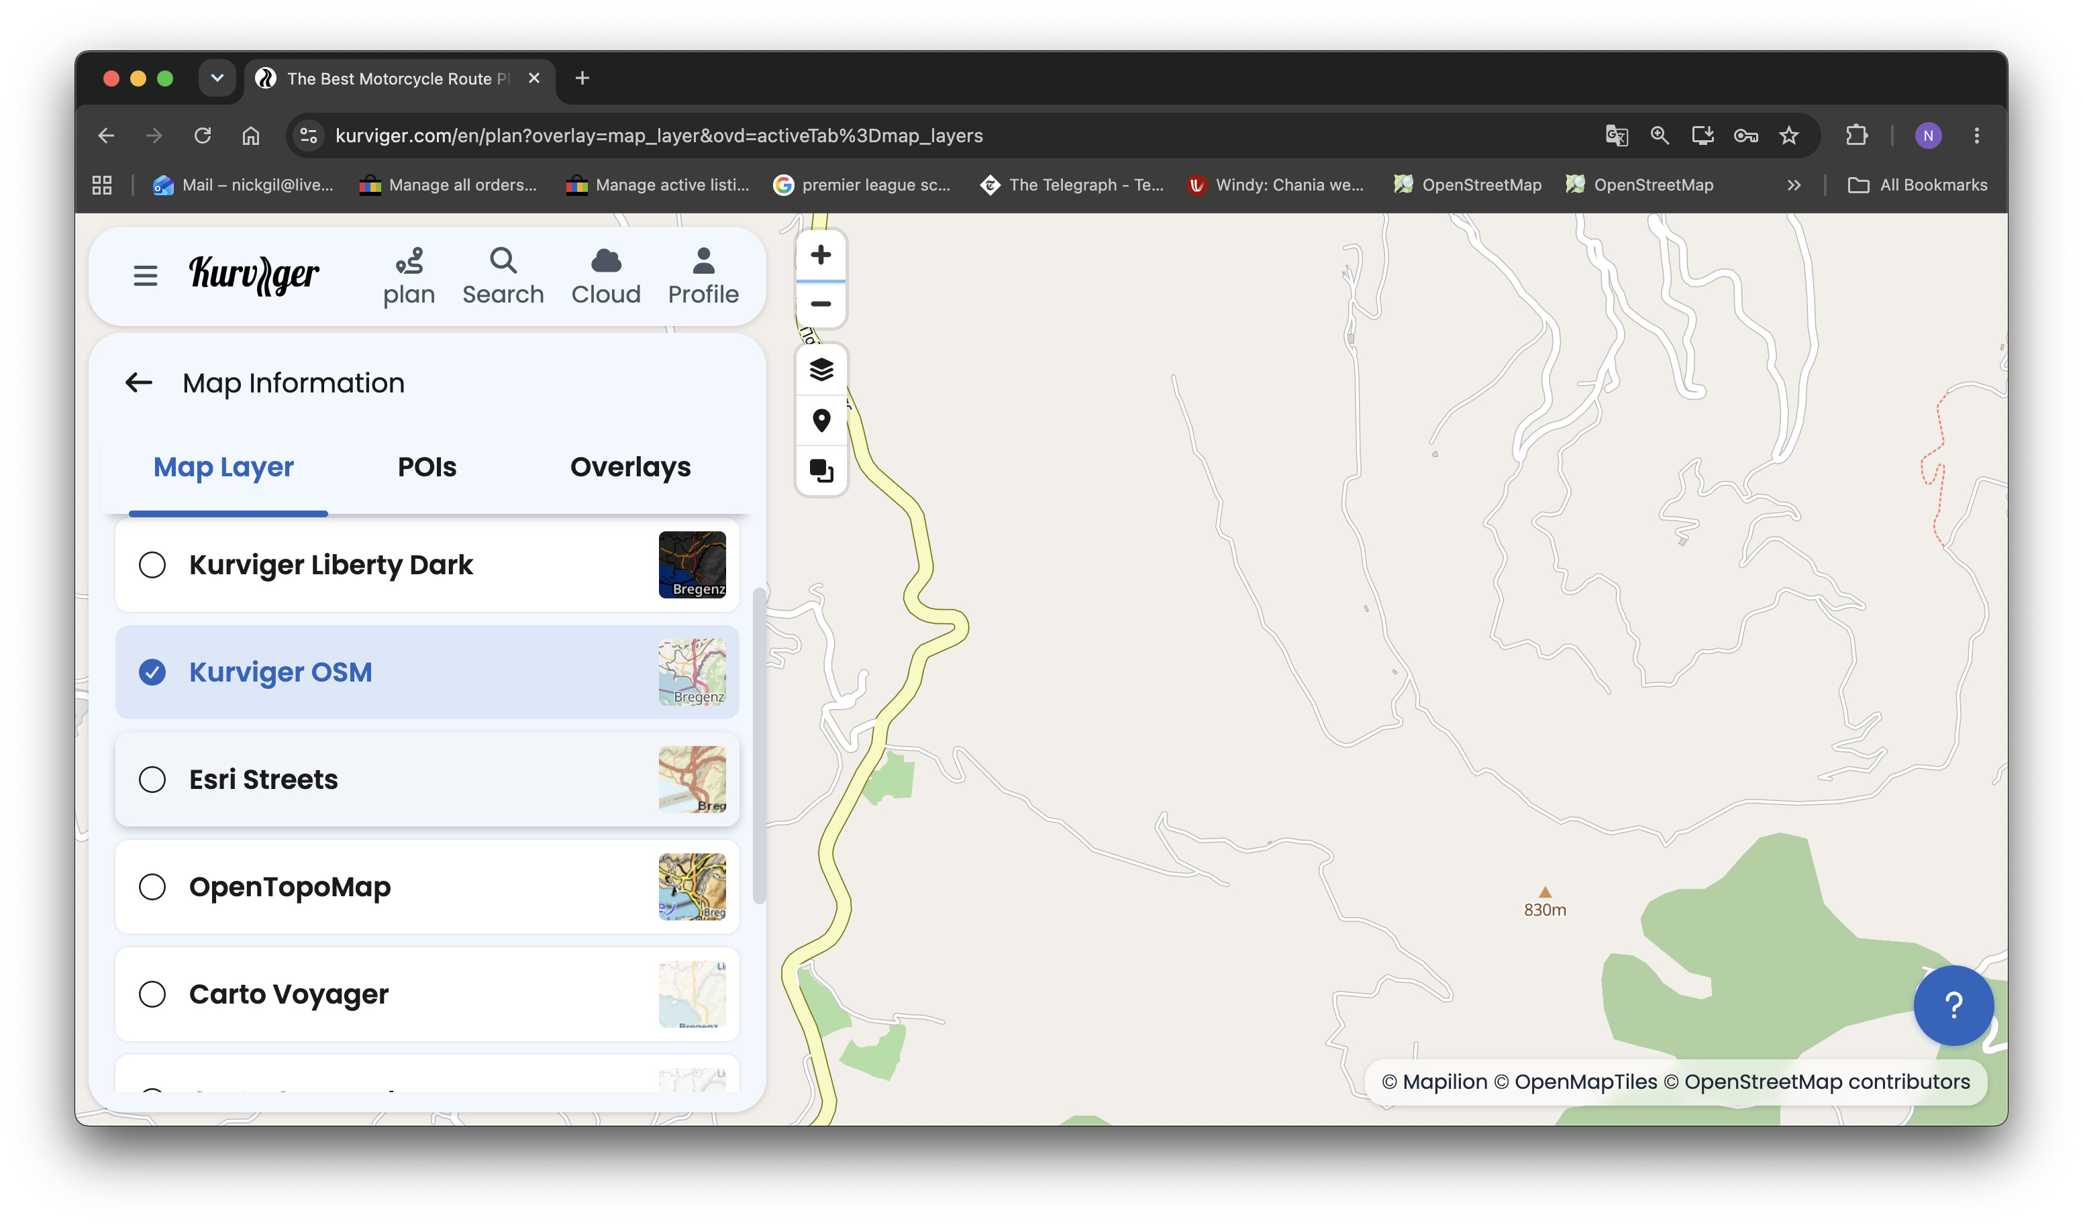
Task: Click the Esri Streets thumbnail
Action: [693, 780]
